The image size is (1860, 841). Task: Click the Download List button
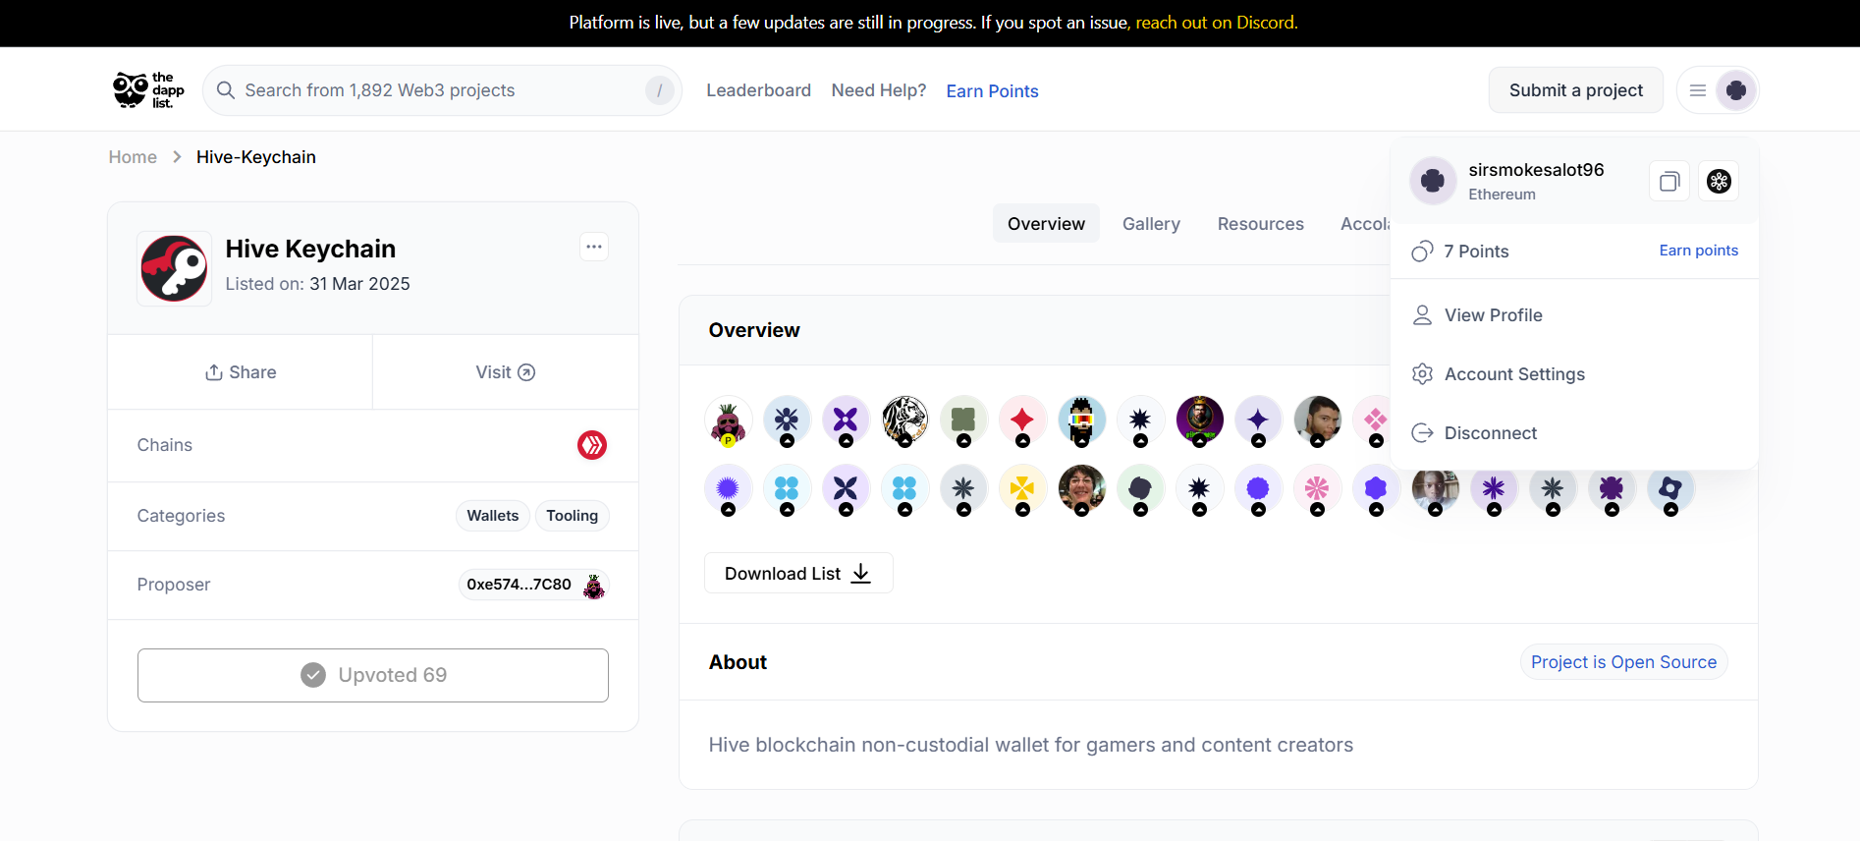point(798,573)
